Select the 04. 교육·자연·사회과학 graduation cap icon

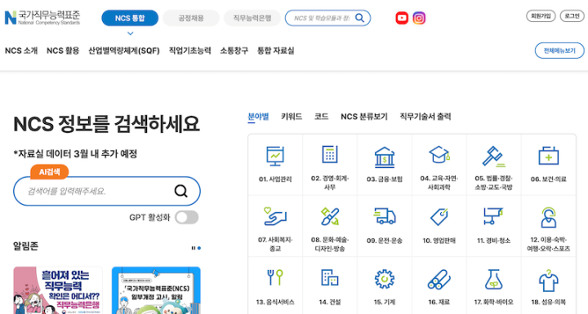tap(439, 154)
